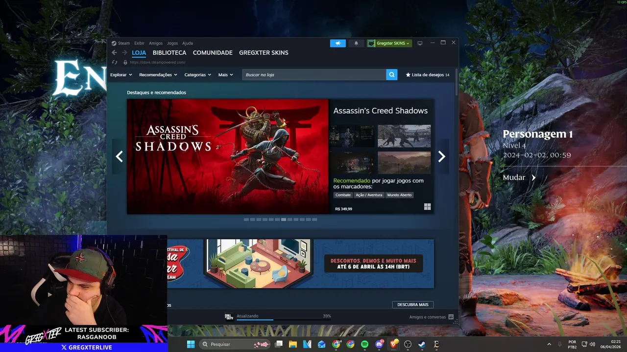This screenshot has height=352, width=627.
Task: Reload the store page
Action: click(115, 62)
